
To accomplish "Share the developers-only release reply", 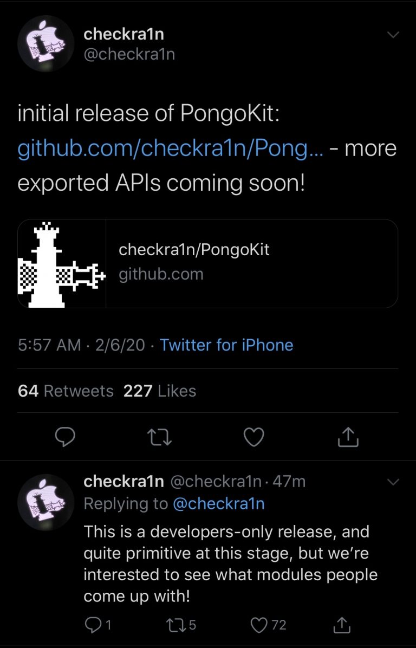I will (341, 625).
